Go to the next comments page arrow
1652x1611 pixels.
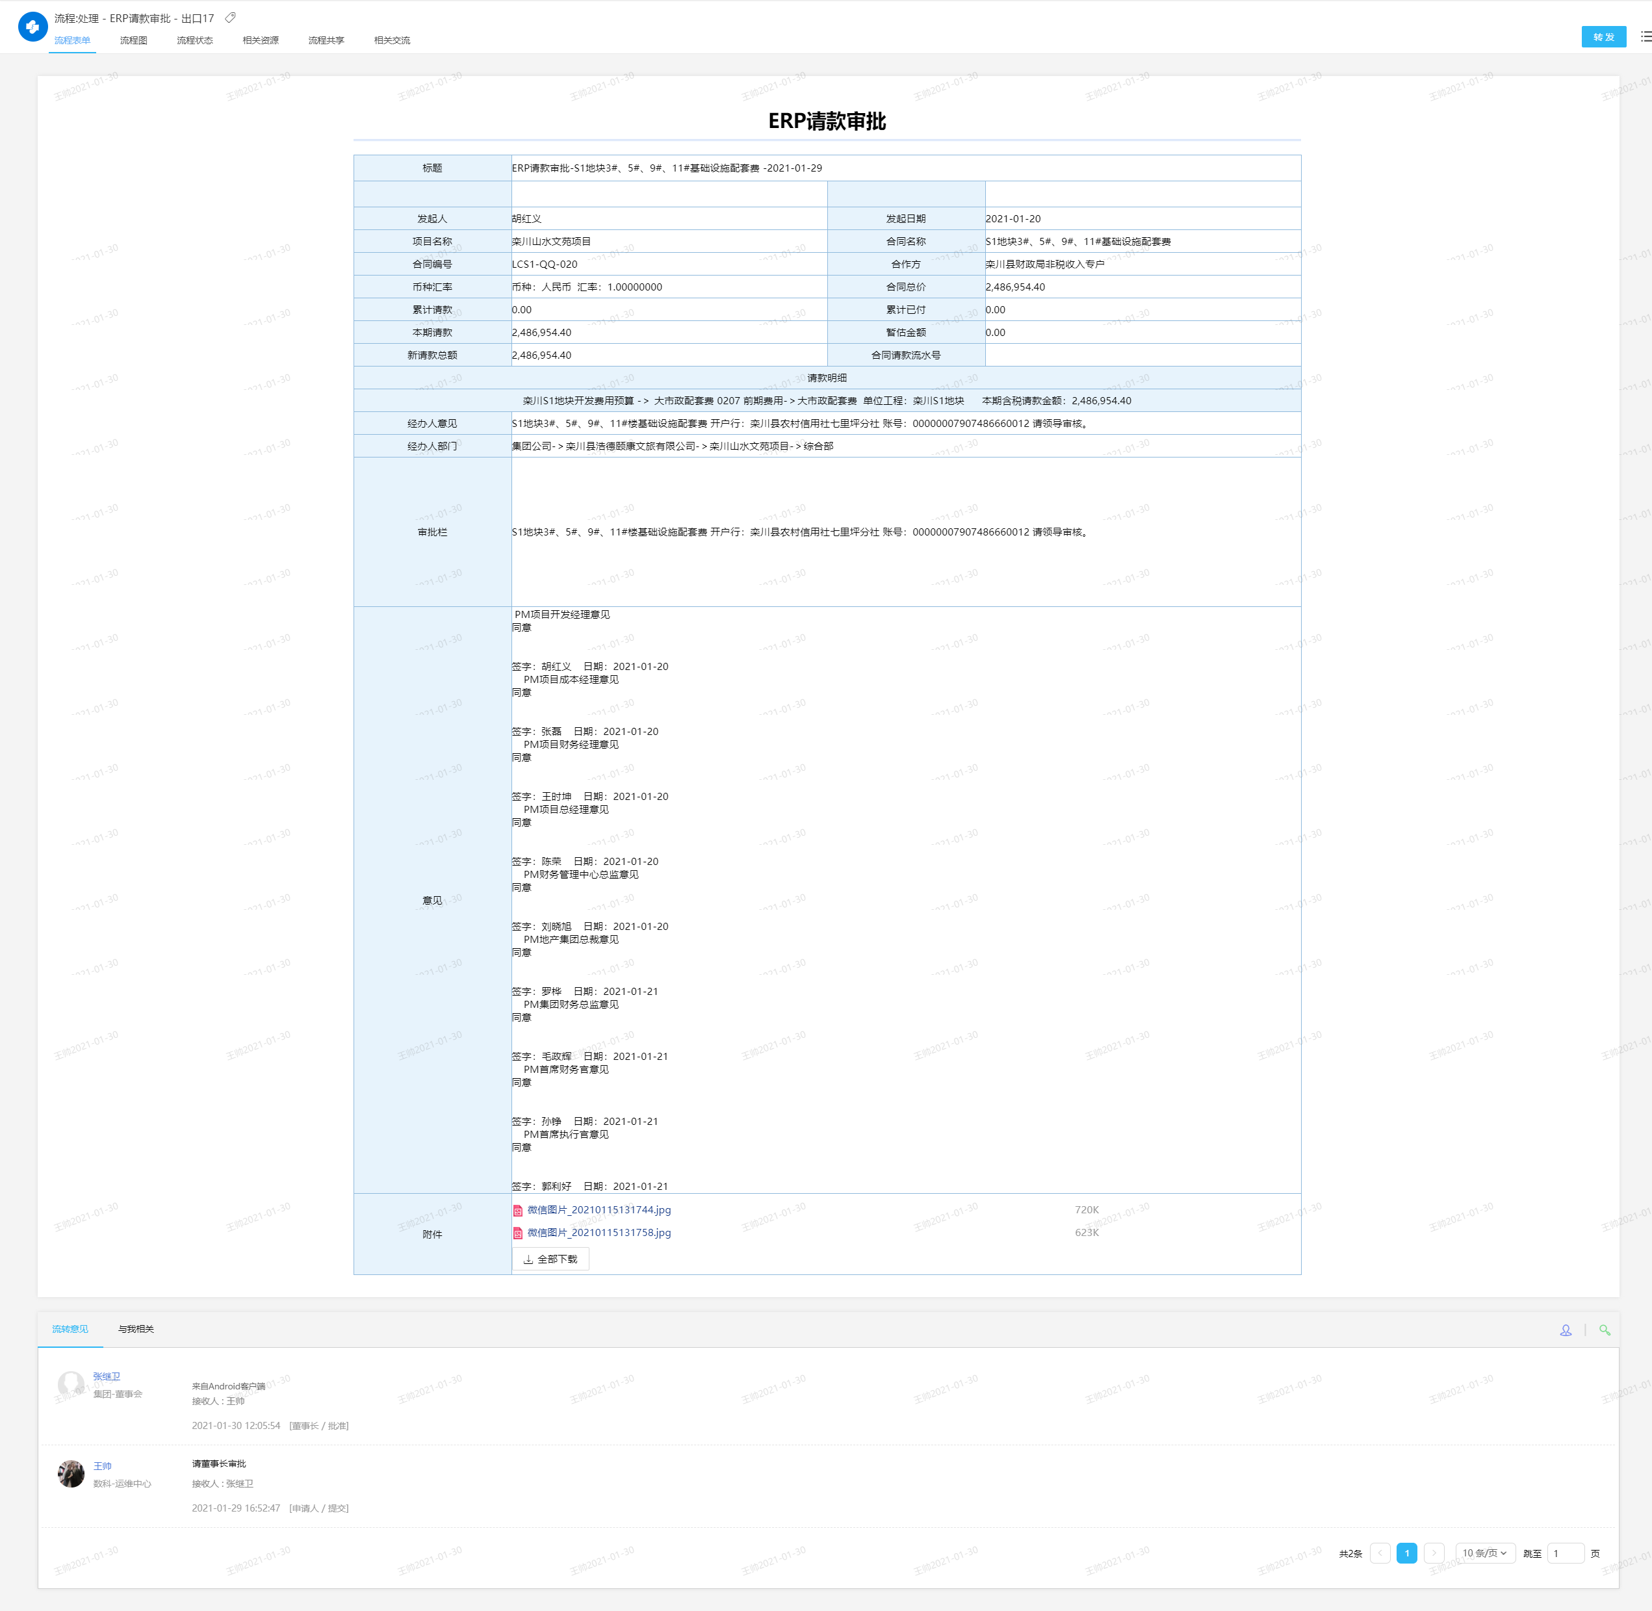[1433, 1553]
